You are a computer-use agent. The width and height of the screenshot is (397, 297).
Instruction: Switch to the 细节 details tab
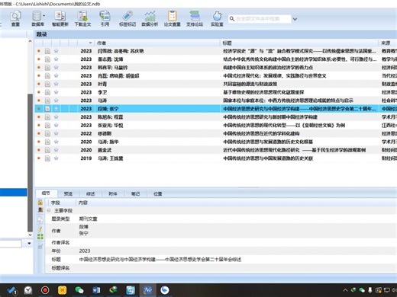point(46,193)
